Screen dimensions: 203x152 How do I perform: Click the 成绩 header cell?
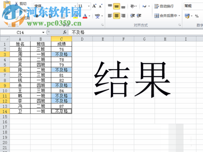coord(61,44)
